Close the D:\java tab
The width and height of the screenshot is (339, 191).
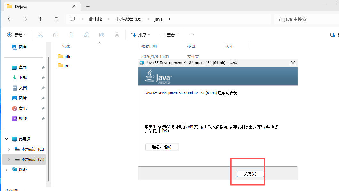pyautogui.click(x=74, y=6)
